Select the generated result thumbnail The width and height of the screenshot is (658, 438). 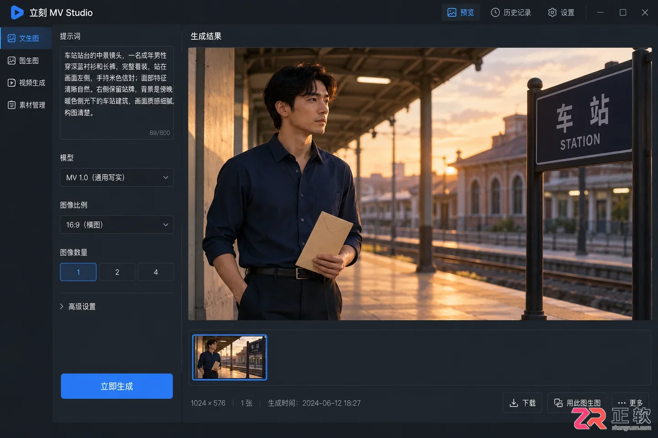[230, 357]
